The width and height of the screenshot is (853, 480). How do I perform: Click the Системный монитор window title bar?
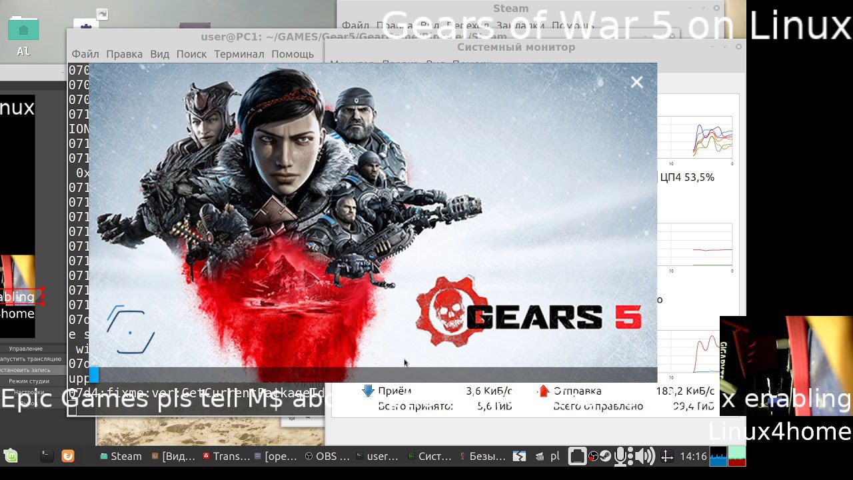point(534,47)
